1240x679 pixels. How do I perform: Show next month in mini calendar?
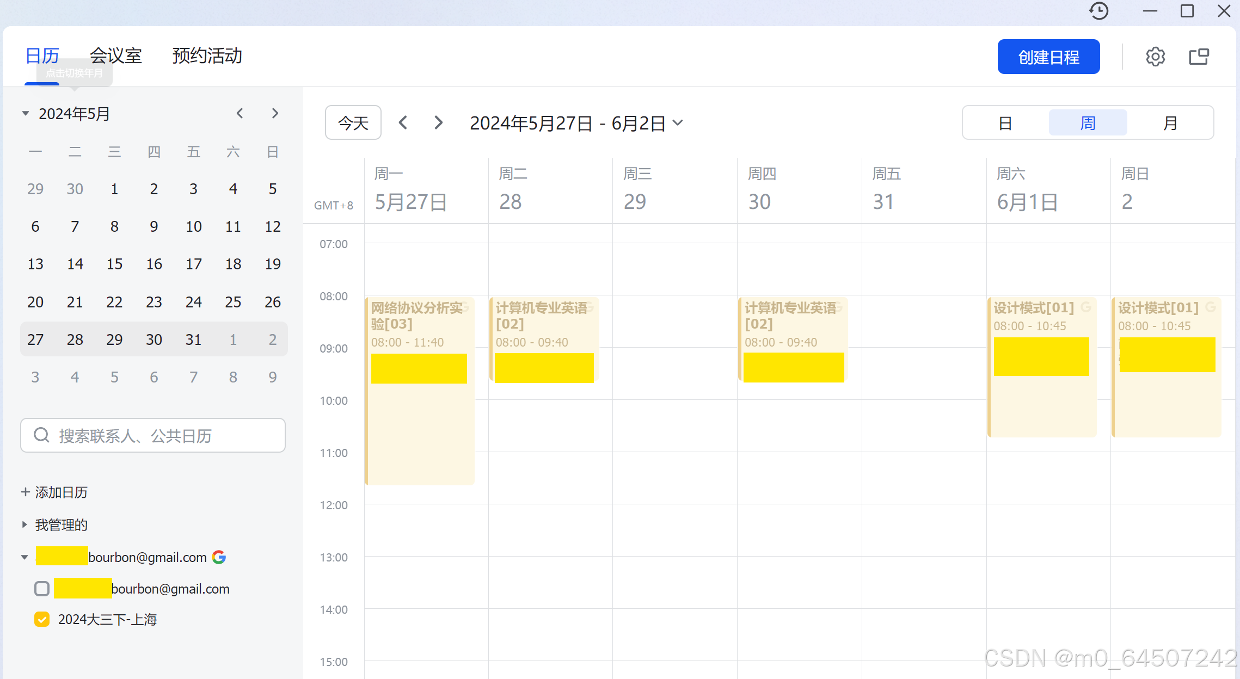pos(275,113)
